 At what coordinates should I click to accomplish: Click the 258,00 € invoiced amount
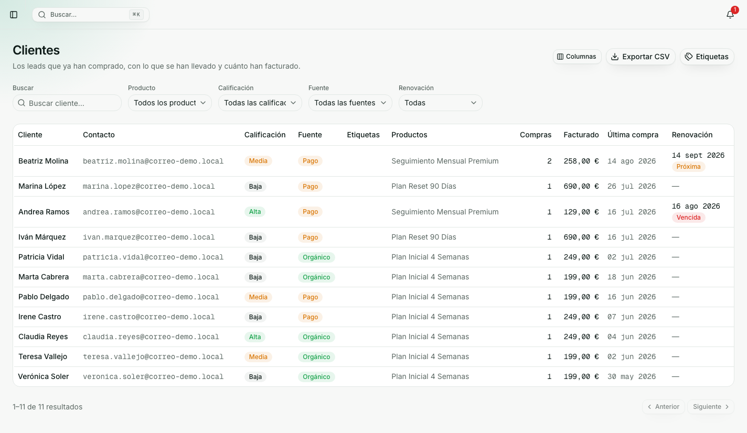[581, 161]
